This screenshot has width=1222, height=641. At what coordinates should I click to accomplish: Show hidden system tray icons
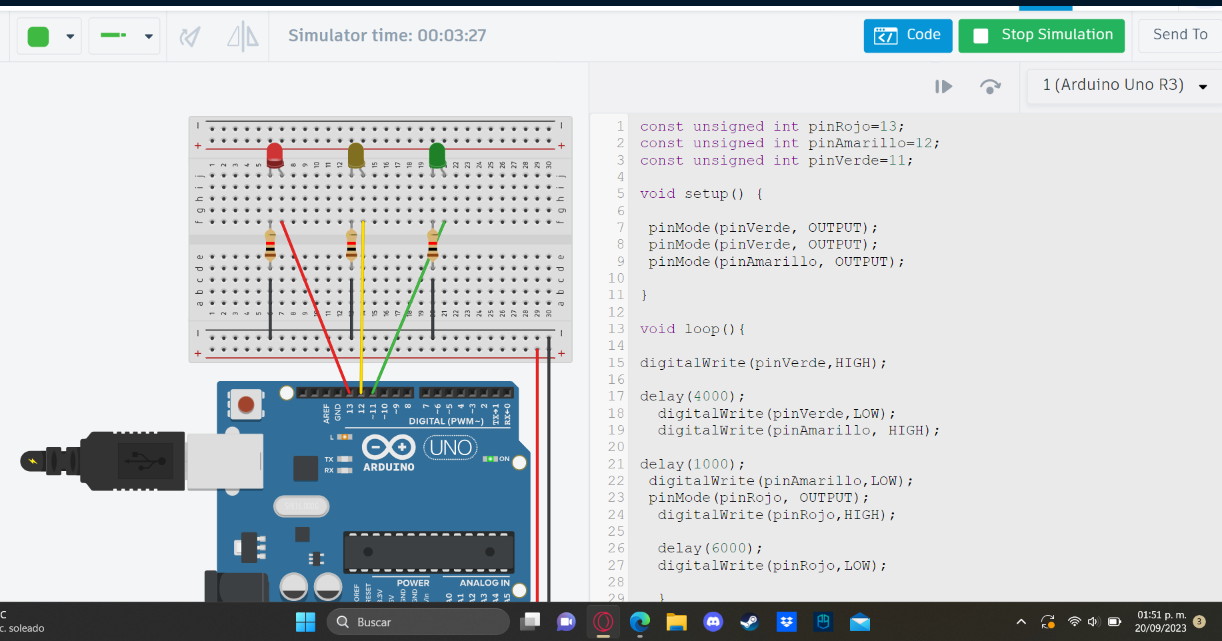pos(1021,622)
